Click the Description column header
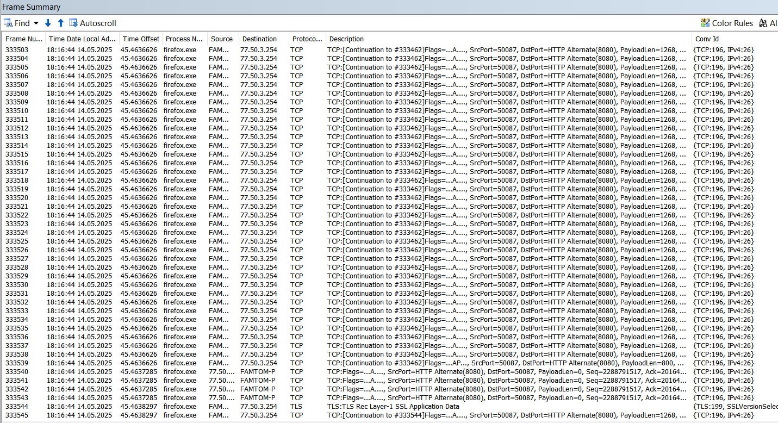The width and height of the screenshot is (778, 423). click(508, 39)
